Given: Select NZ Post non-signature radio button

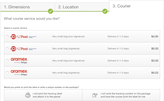Looking at the screenshot, I should 7,36.
